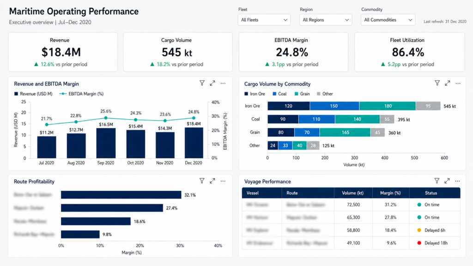Click the Delayed 6h status cell
The height and width of the screenshot is (266, 473).
point(435,230)
